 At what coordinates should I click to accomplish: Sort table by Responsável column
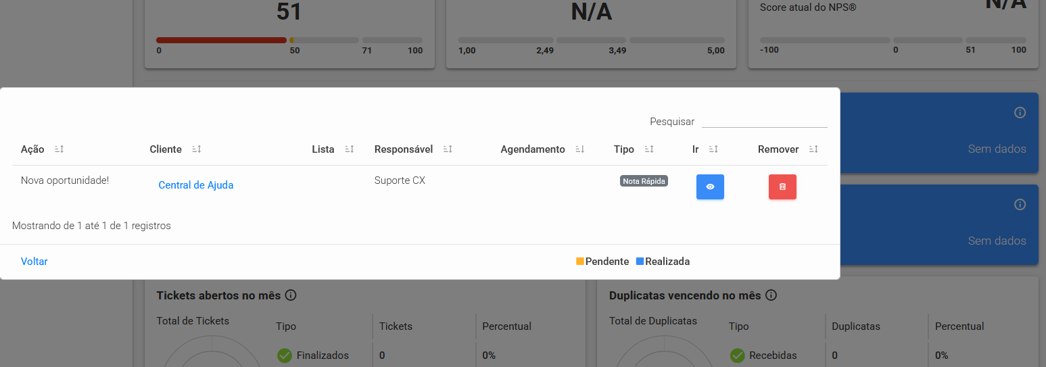click(x=448, y=149)
